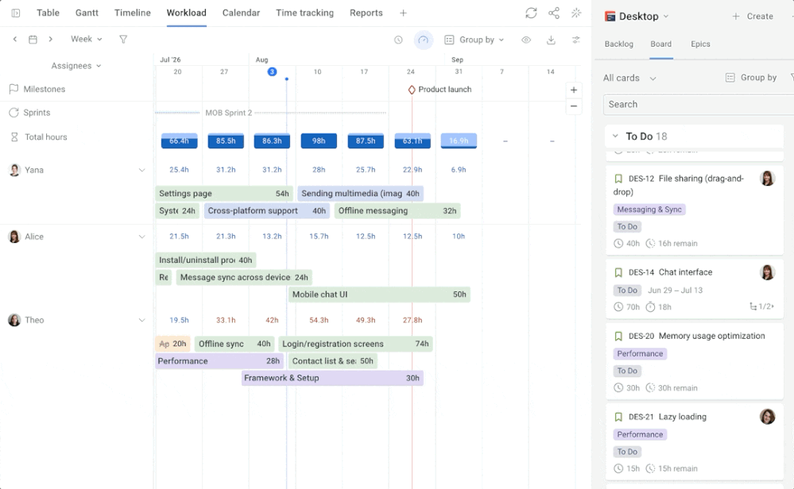Screen dimensions: 794x489
Task: Switch to the Gantt tab
Action: pyautogui.click(x=87, y=13)
